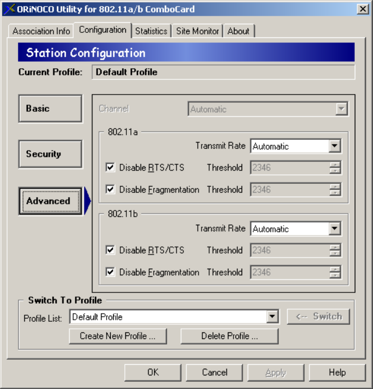
Task: Click the 802.11a RTS/CTS Threshold field
Action: pyautogui.click(x=290, y=168)
